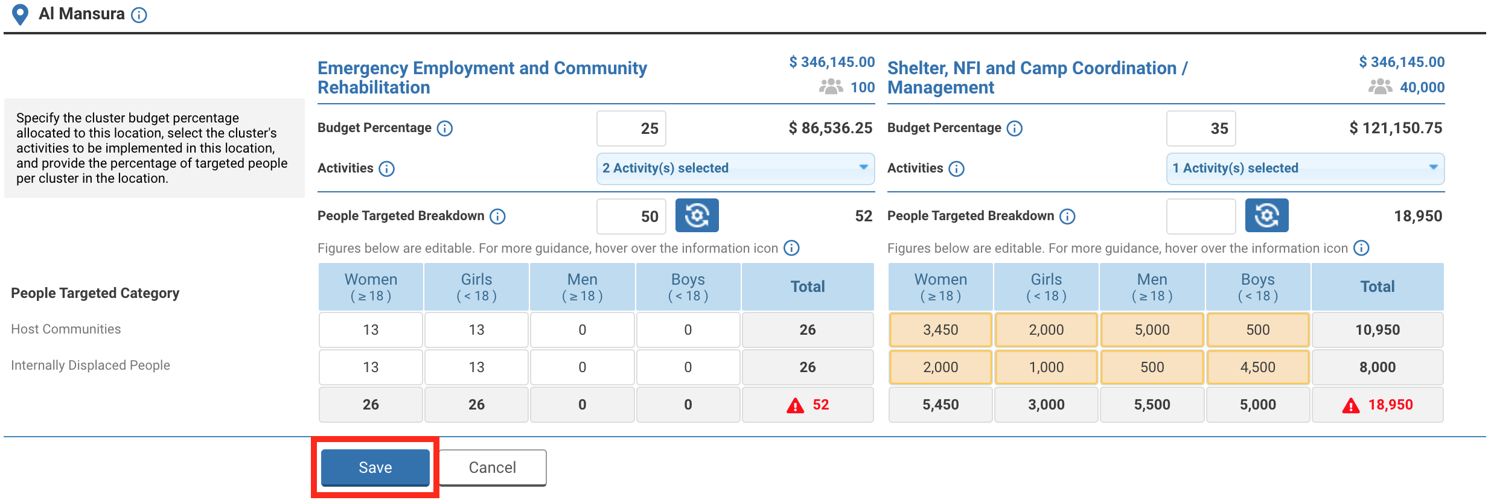
Task: Open the 2 Activity(s) selected dropdown
Action: 735,168
